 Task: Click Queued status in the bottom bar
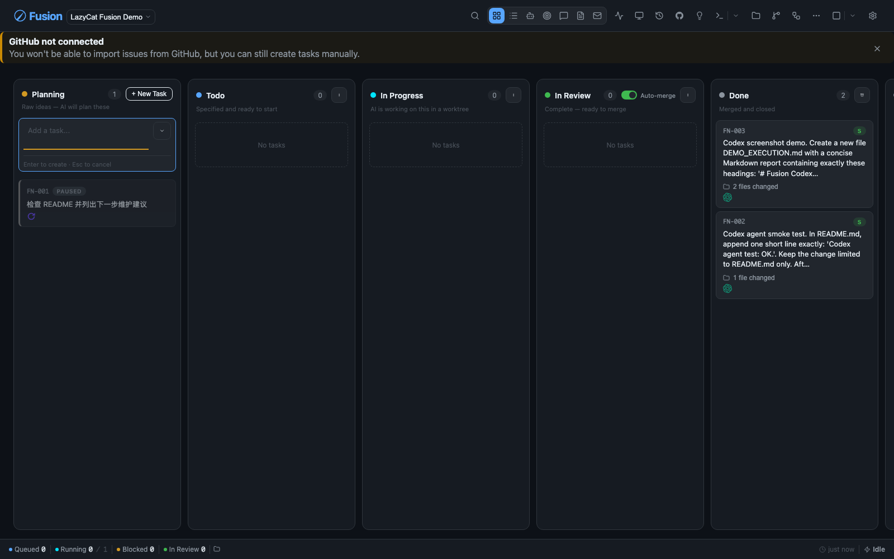tap(27, 549)
